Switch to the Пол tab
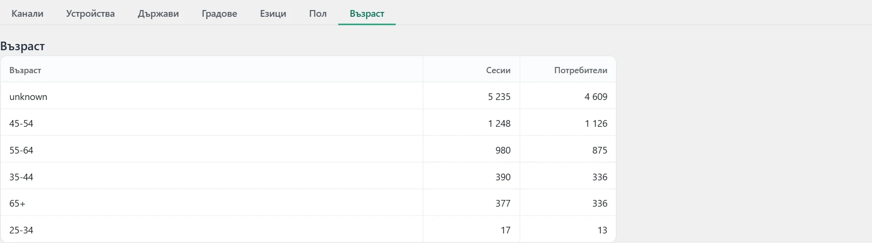This screenshot has width=872, height=243. [318, 13]
